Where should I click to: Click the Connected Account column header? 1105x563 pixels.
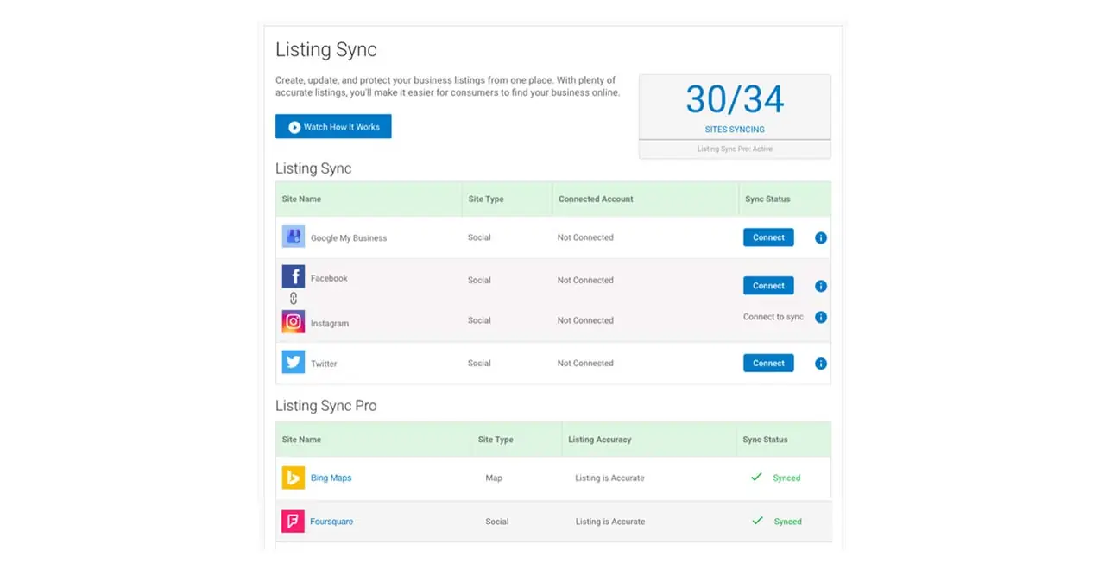[596, 199]
